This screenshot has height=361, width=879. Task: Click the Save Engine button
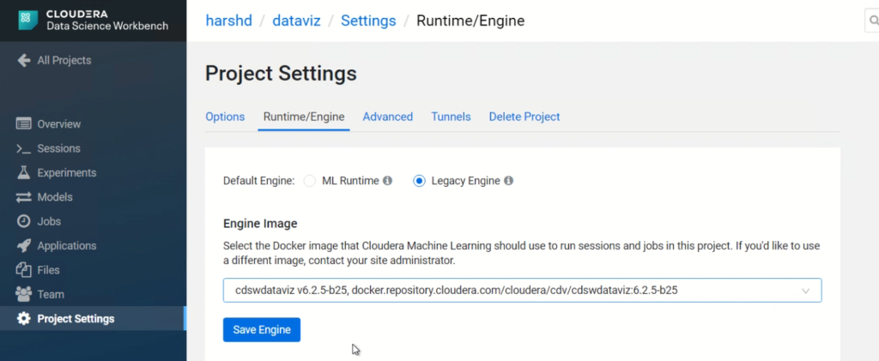click(x=262, y=329)
